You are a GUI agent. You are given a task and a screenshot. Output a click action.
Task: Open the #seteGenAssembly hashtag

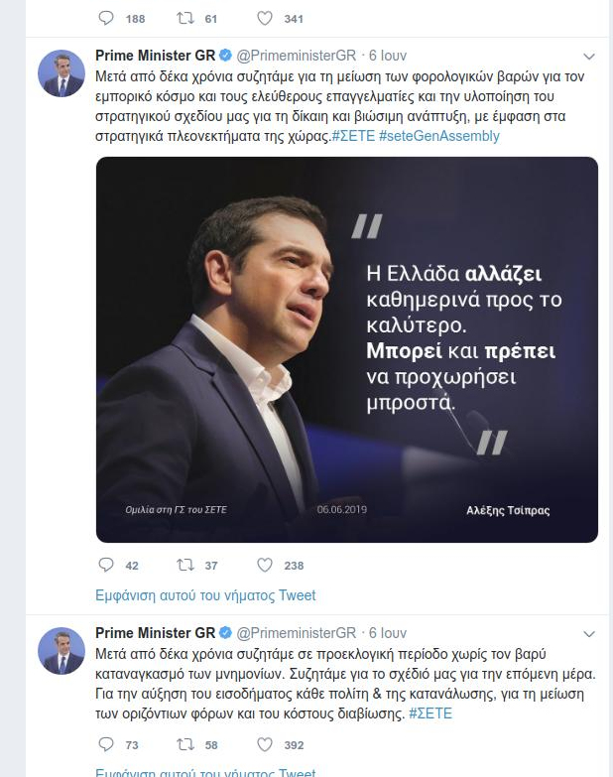point(439,136)
